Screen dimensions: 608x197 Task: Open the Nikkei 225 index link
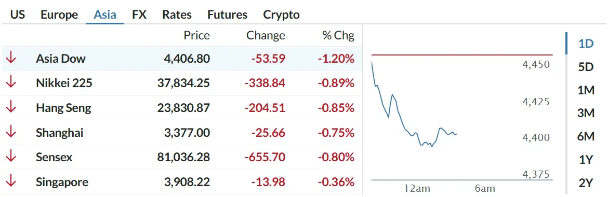(64, 83)
